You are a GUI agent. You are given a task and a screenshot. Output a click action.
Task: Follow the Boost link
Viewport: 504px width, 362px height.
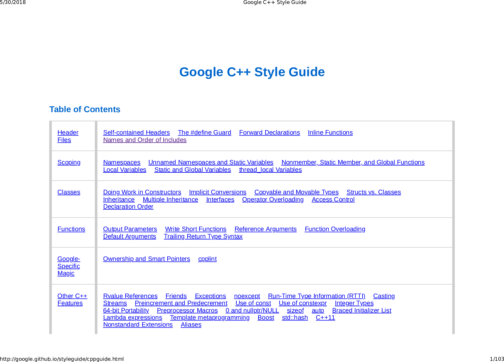pyautogui.click(x=266, y=317)
